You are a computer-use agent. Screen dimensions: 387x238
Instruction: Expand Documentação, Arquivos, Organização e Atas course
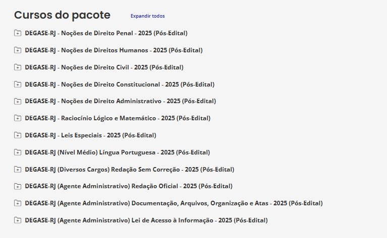click(x=174, y=203)
